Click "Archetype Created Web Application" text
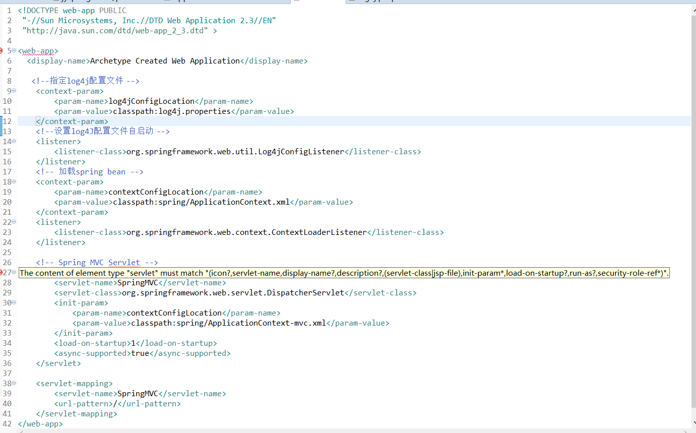Screen dimensions: 696x433 (165, 61)
